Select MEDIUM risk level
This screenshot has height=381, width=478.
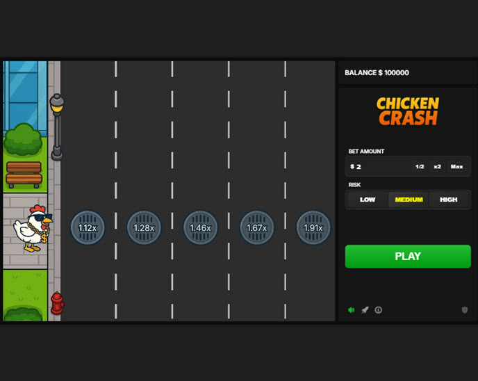pos(409,200)
